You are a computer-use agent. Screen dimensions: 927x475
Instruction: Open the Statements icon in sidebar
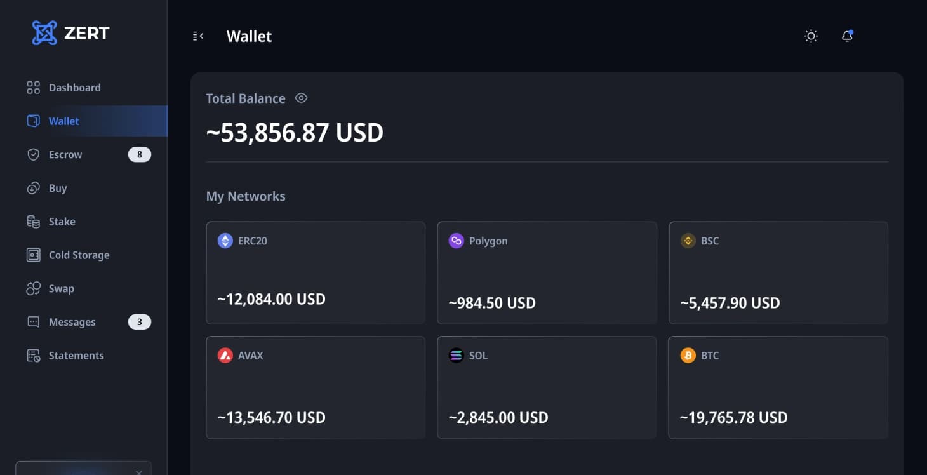[x=34, y=355]
